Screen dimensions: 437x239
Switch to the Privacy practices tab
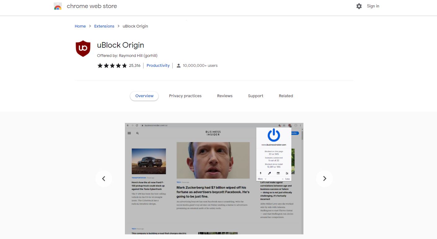(185, 96)
